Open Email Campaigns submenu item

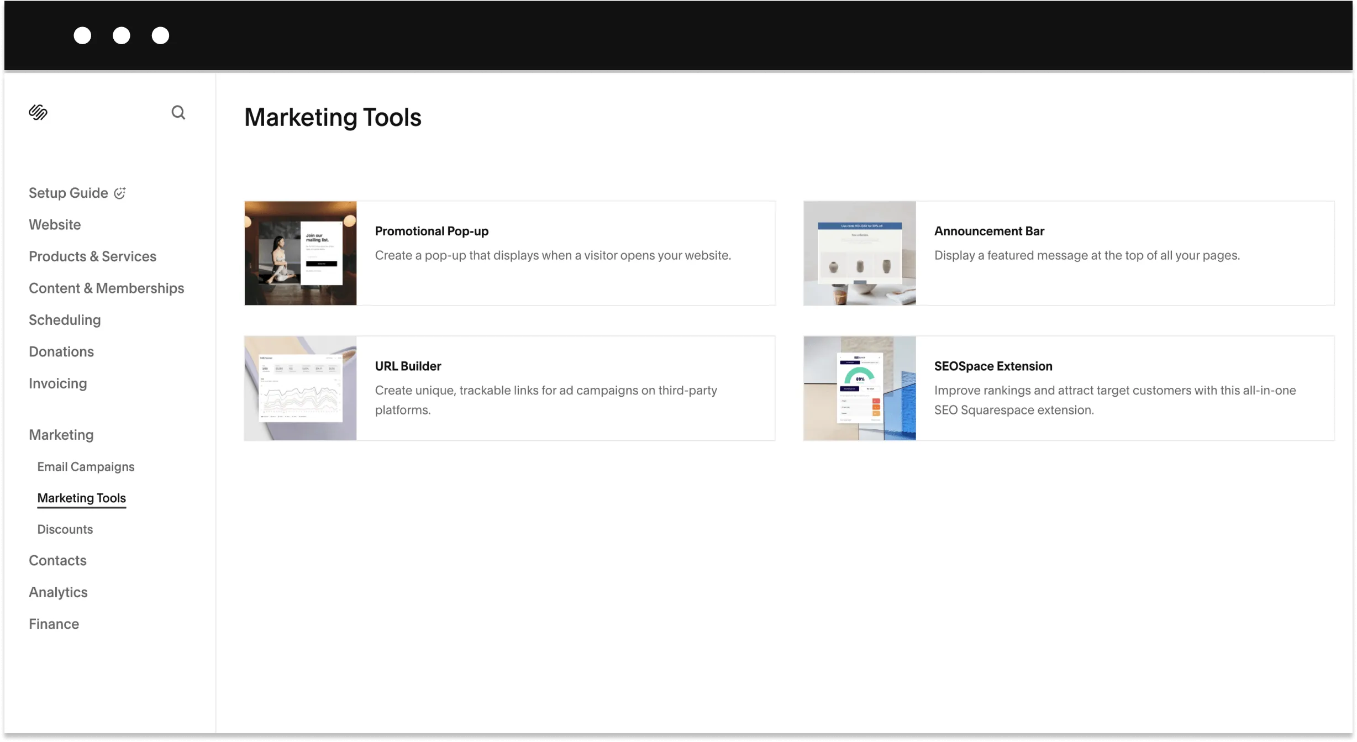pos(86,467)
